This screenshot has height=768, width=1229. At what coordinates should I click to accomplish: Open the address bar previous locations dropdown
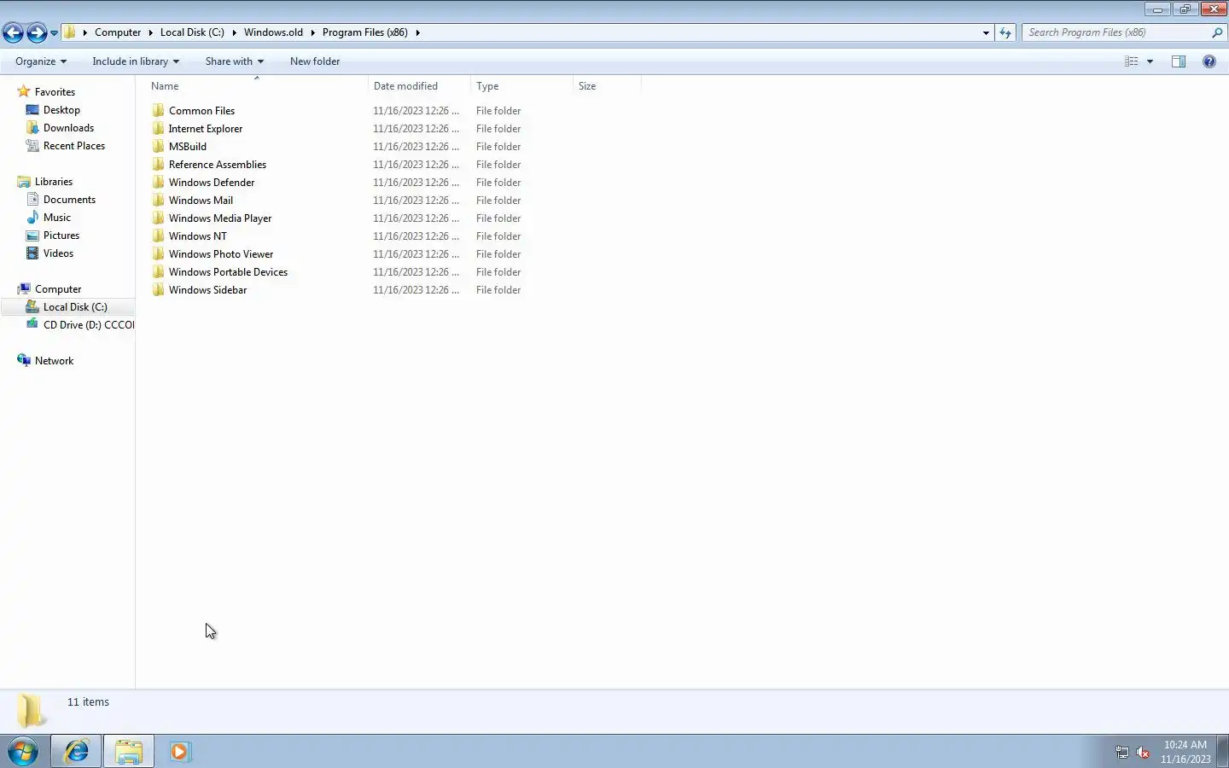click(986, 32)
